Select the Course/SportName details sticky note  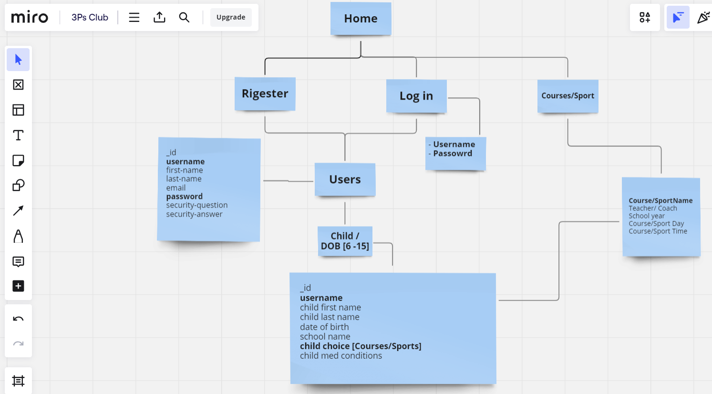pyautogui.click(x=661, y=217)
